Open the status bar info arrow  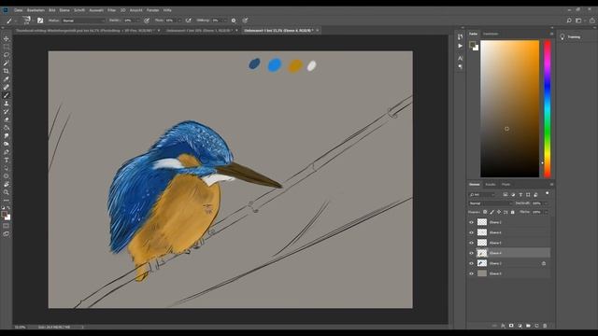(x=83, y=327)
